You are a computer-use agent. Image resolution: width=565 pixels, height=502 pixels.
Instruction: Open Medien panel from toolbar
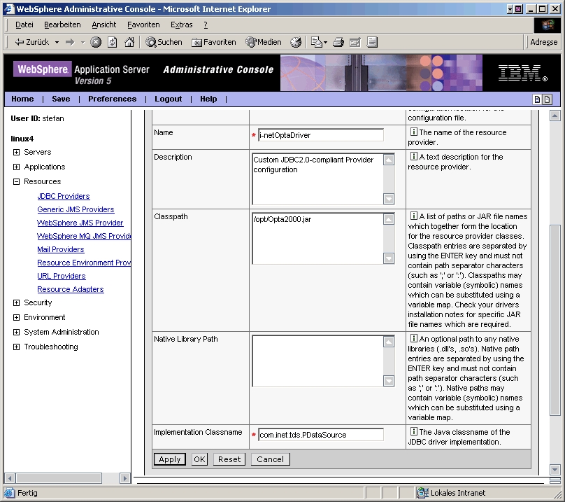coord(264,42)
